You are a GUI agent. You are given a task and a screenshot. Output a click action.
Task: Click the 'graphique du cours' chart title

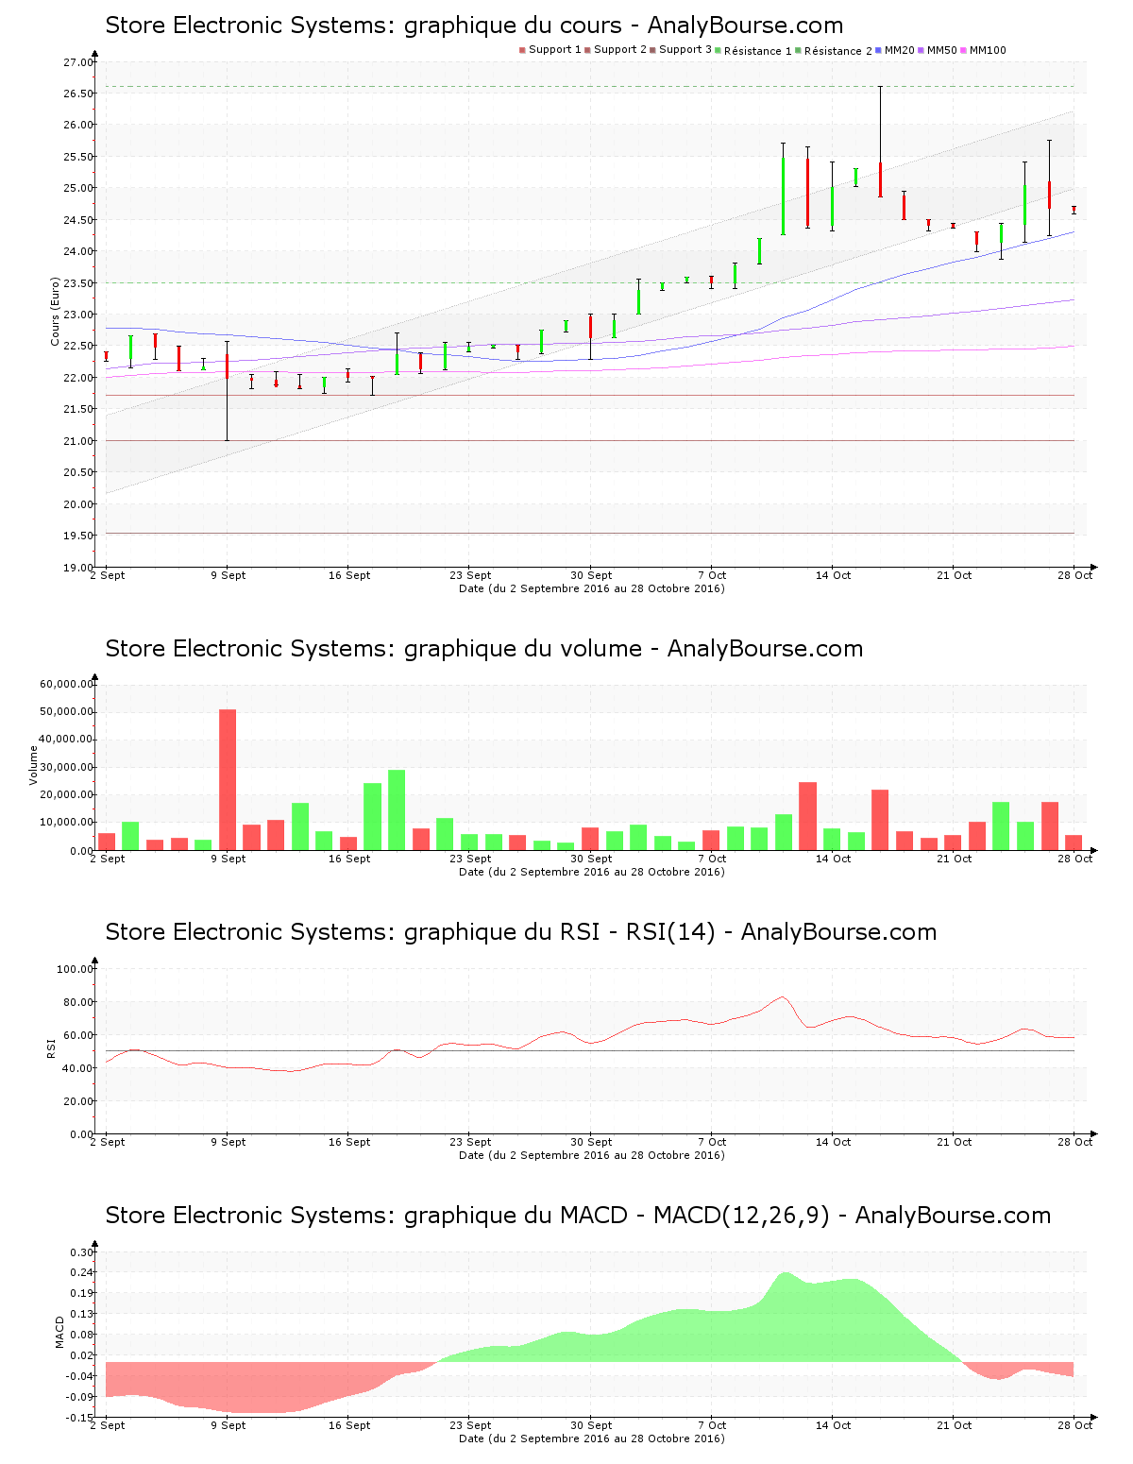[474, 26]
